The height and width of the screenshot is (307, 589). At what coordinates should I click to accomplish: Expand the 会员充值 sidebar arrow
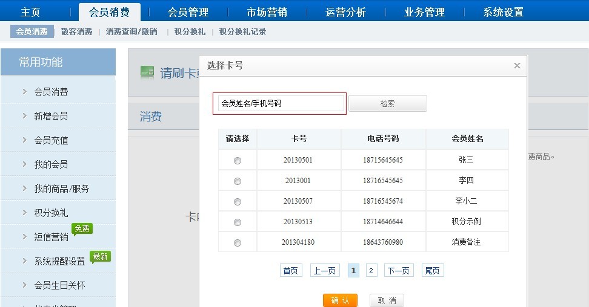tap(24, 140)
